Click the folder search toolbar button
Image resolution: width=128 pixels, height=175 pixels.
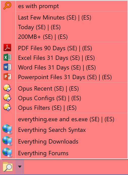[8, 167]
